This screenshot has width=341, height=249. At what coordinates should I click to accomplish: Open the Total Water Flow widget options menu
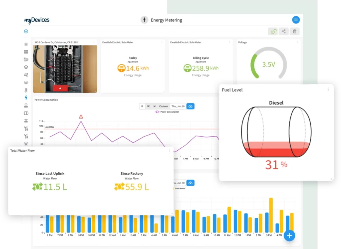pyautogui.click(x=170, y=150)
